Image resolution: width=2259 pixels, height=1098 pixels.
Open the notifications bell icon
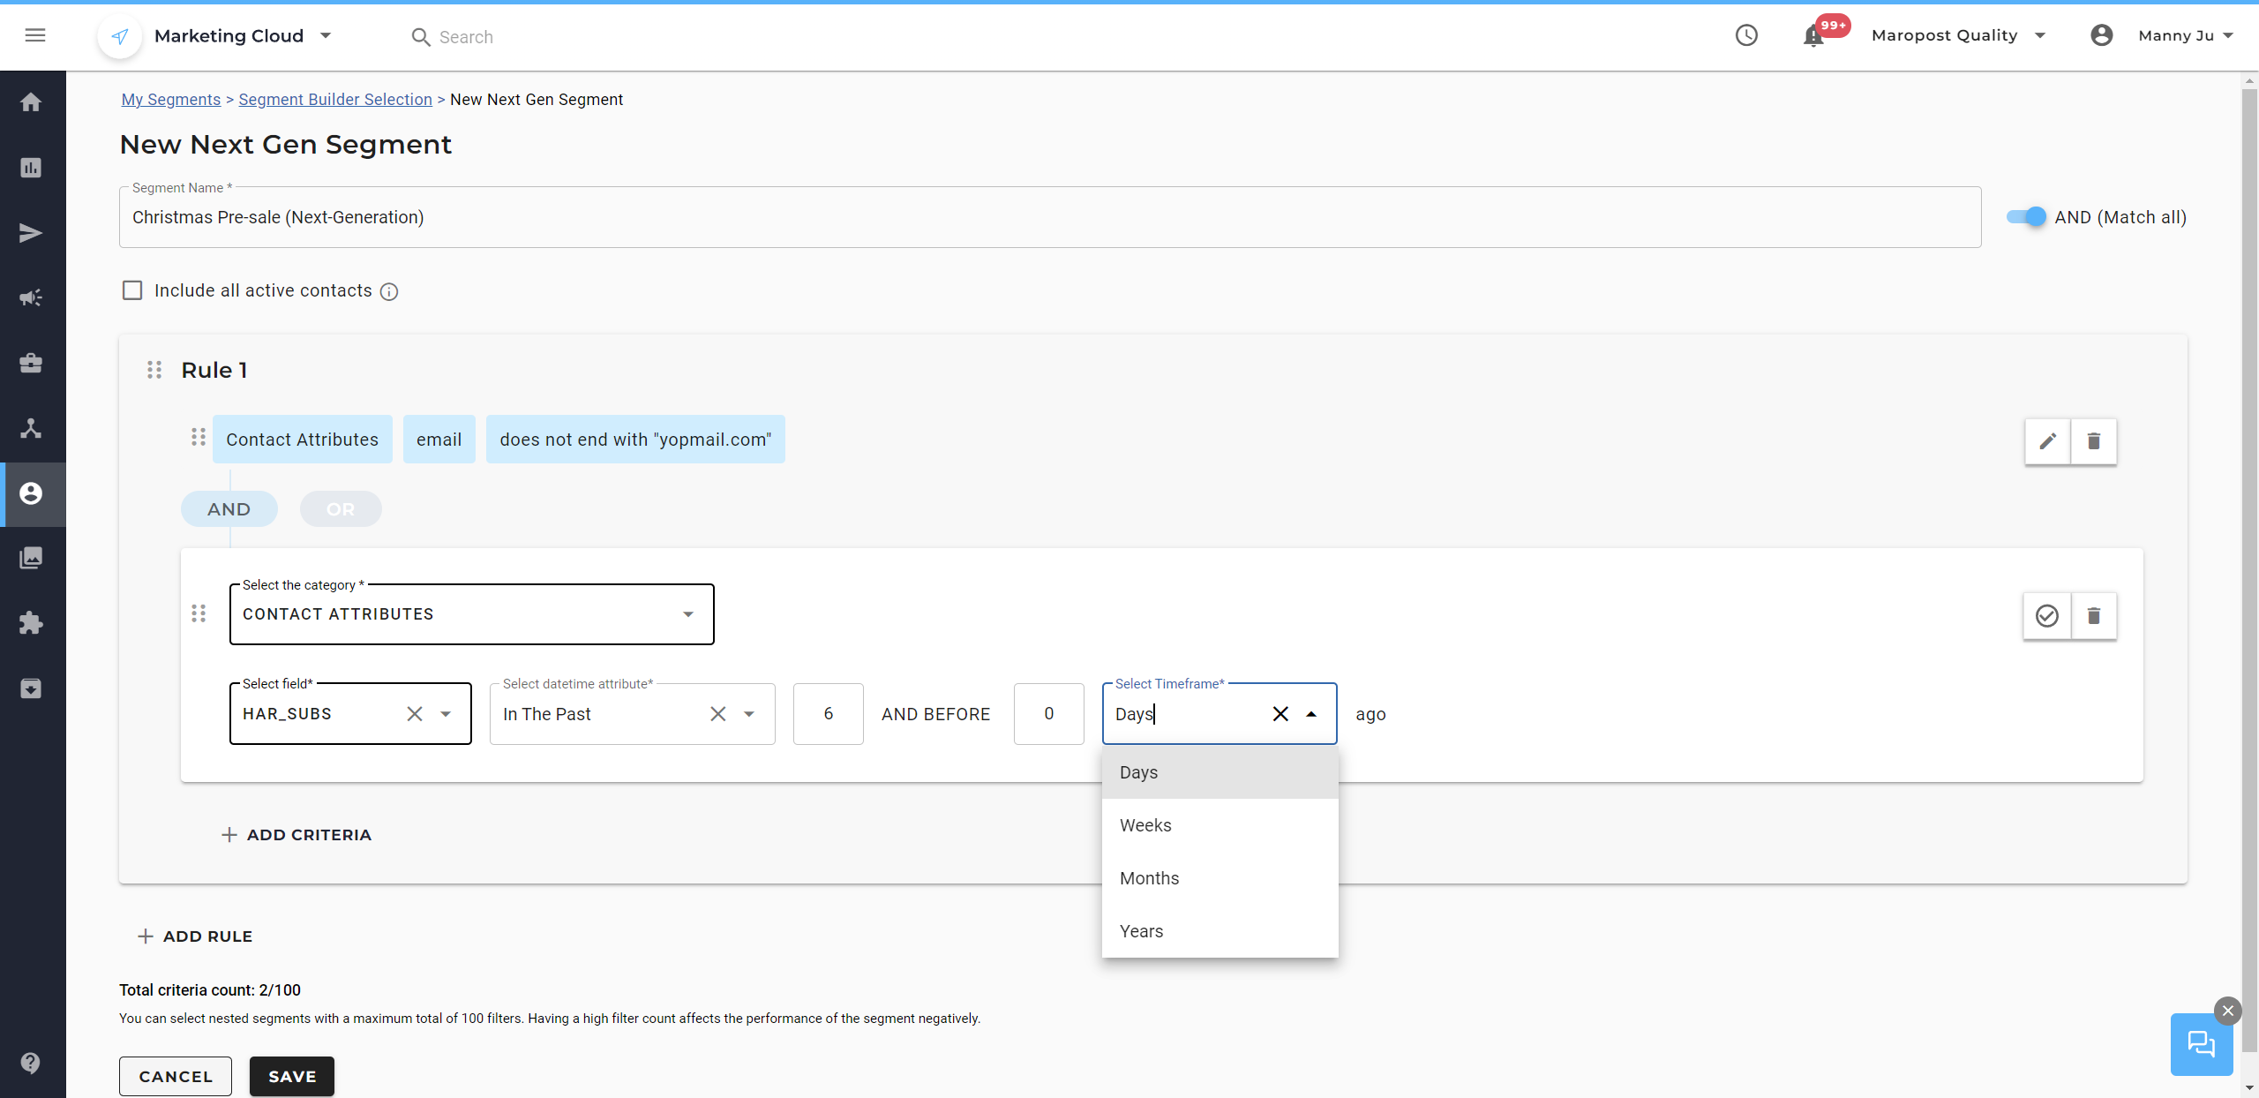coord(1813,36)
